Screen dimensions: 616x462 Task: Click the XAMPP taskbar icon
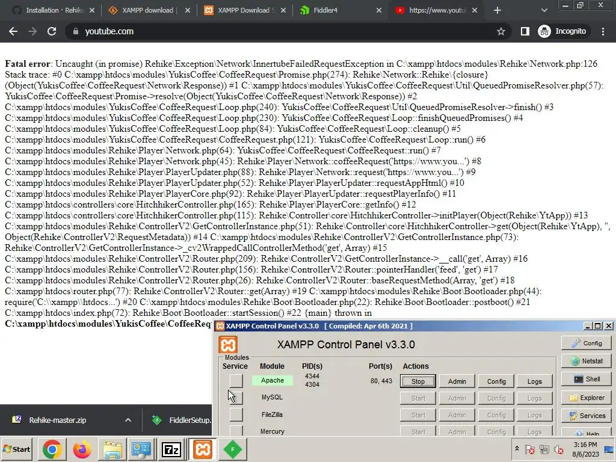pyautogui.click(x=203, y=449)
